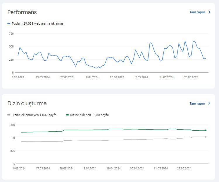Click the 8.04.2024 date label on index chart
The height and width of the screenshot is (182, 219).
[x=90, y=169]
